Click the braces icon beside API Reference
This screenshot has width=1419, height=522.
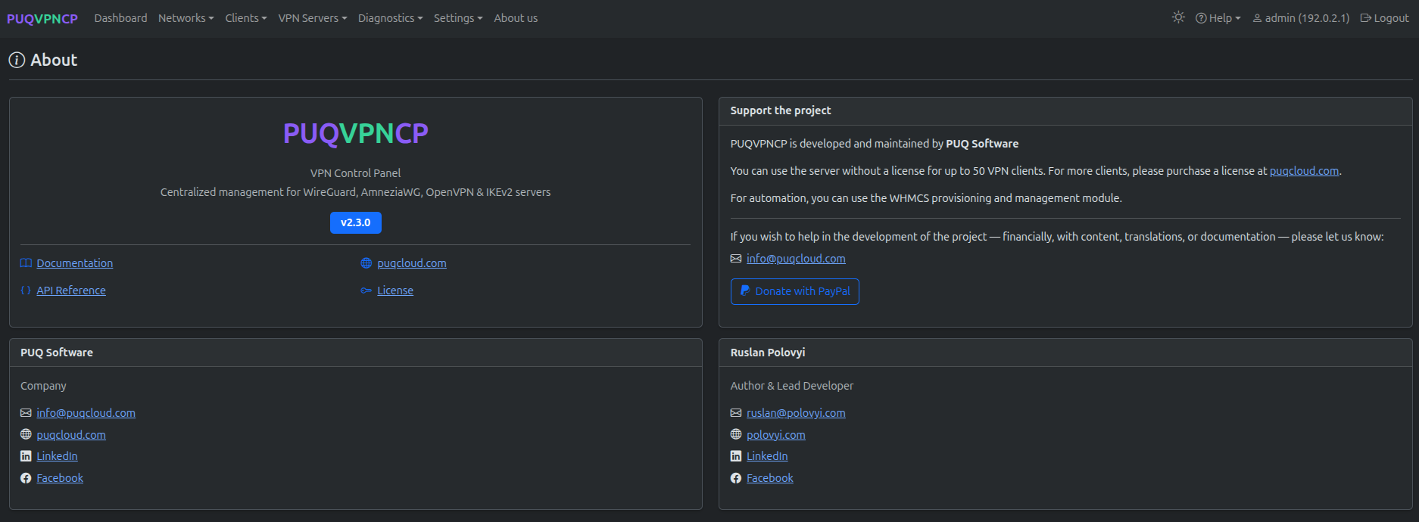[26, 291]
